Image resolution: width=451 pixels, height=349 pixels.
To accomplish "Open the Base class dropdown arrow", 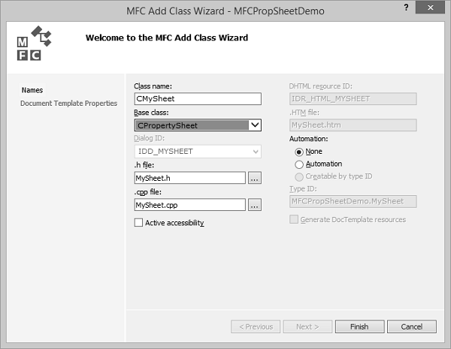I will [255, 125].
